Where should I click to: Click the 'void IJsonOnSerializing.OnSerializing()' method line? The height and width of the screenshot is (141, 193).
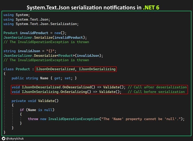[x=66, y=92]
